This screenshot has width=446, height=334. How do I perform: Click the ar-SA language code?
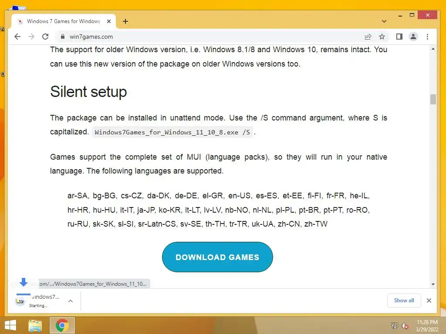pyautogui.click(x=78, y=196)
